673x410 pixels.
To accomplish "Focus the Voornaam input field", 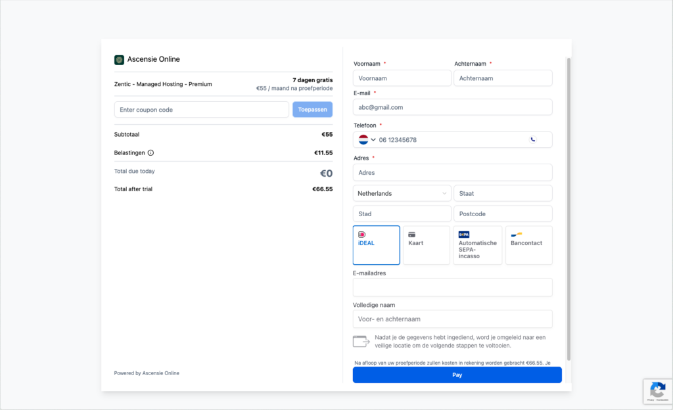I will click(x=402, y=78).
